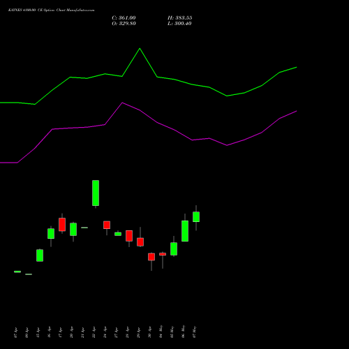Select the '05 May' date axis label
Image resolution: width=349 pixels, height=349 pixels.
(x=172, y=332)
